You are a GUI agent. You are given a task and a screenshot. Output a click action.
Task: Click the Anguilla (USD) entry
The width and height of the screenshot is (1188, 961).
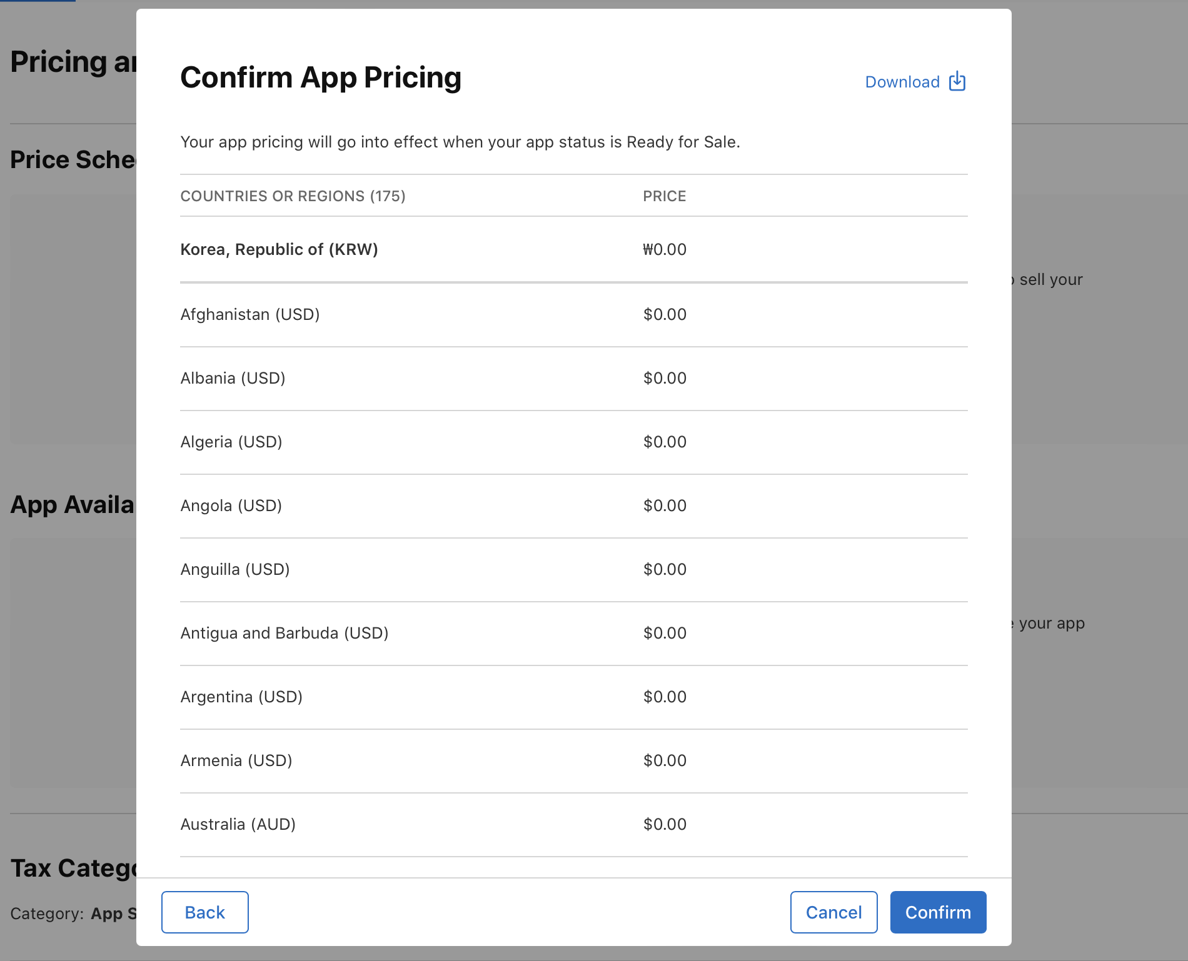[235, 569]
